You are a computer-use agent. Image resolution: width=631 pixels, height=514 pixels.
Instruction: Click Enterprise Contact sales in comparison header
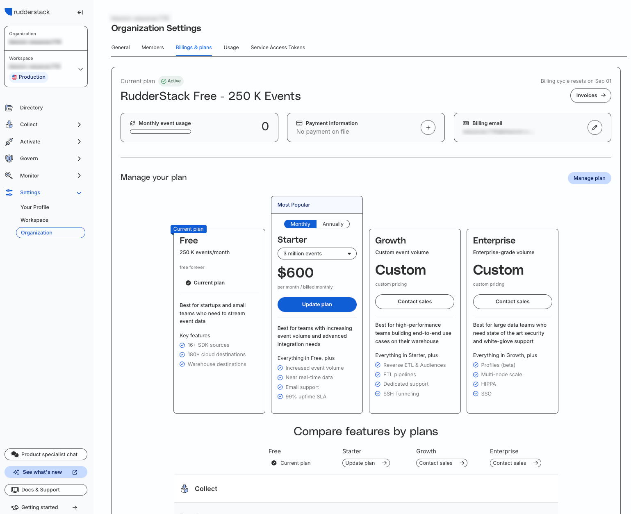point(515,463)
